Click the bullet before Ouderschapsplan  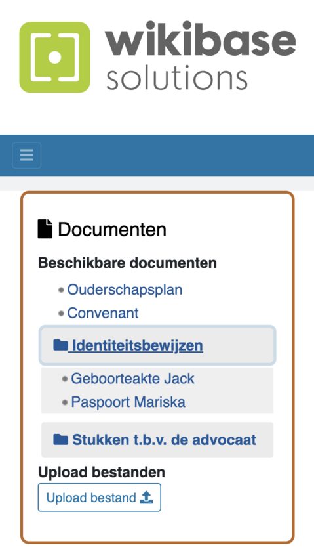click(61, 290)
